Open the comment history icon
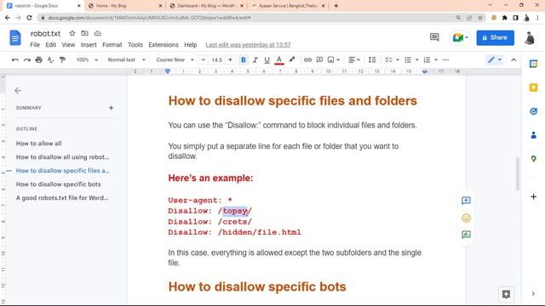This screenshot has width=545, height=306. (x=434, y=37)
